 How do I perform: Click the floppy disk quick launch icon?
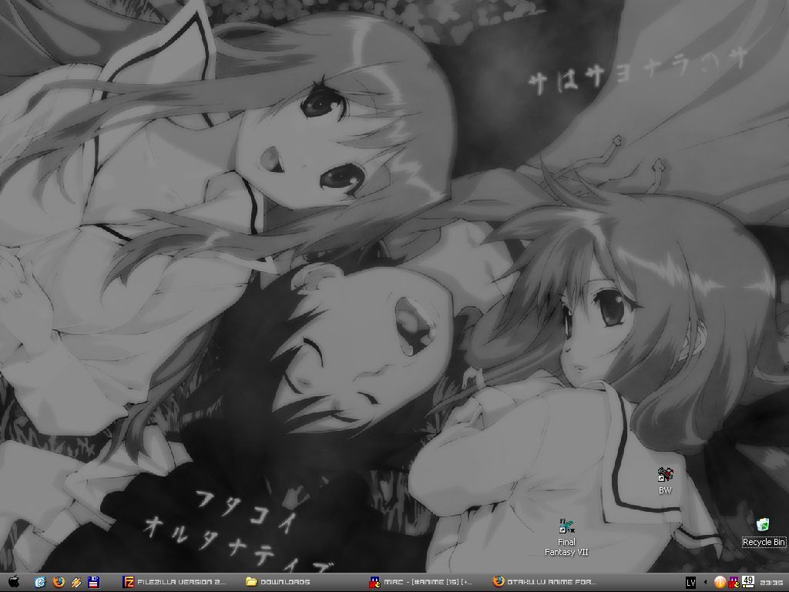(x=93, y=583)
